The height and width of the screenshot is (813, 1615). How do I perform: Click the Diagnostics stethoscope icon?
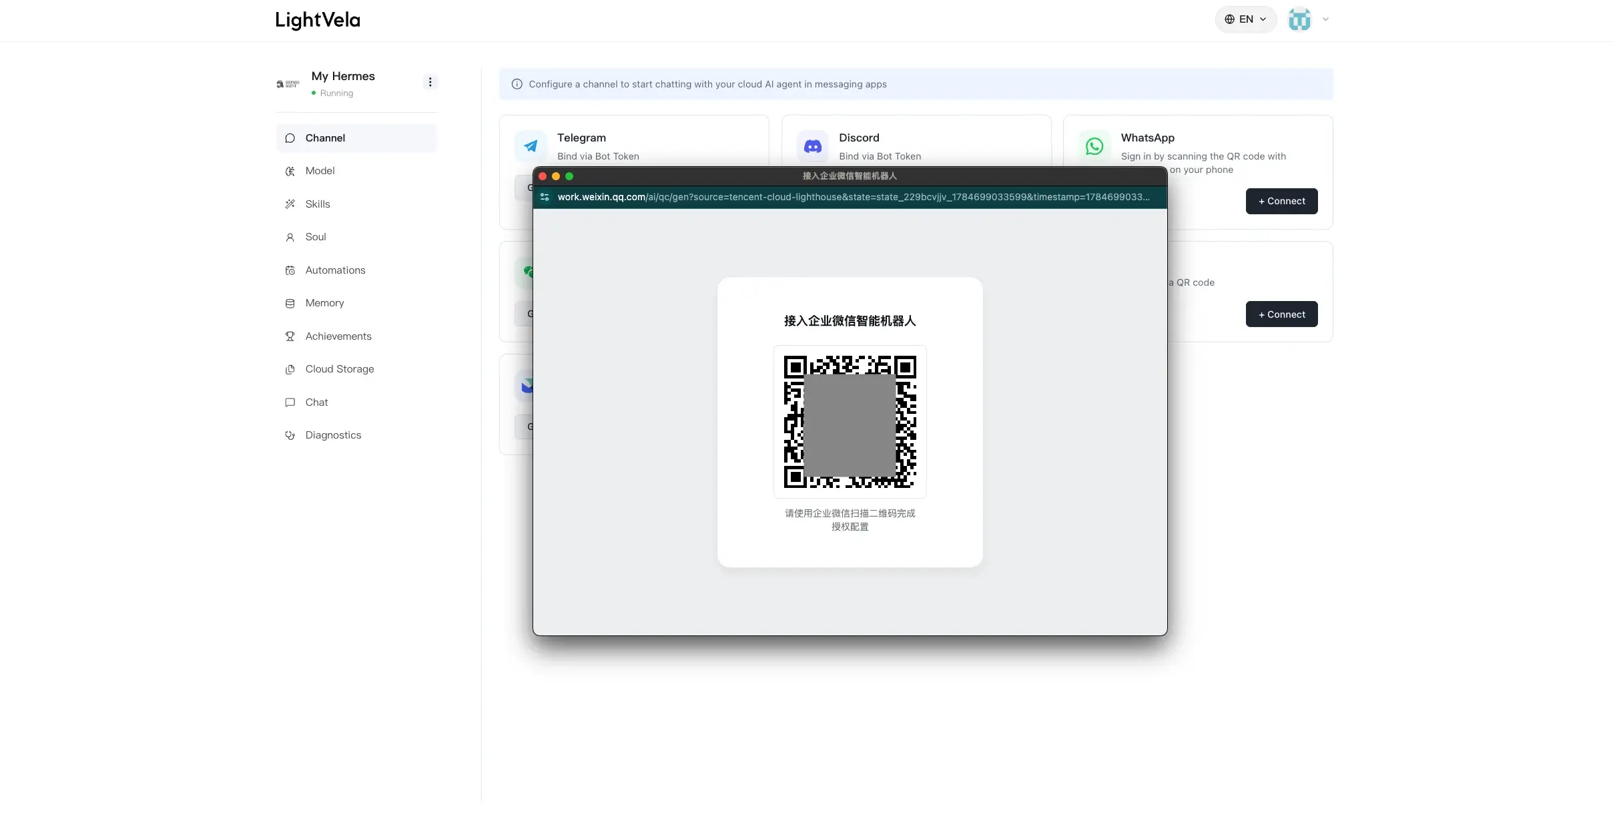(x=290, y=436)
